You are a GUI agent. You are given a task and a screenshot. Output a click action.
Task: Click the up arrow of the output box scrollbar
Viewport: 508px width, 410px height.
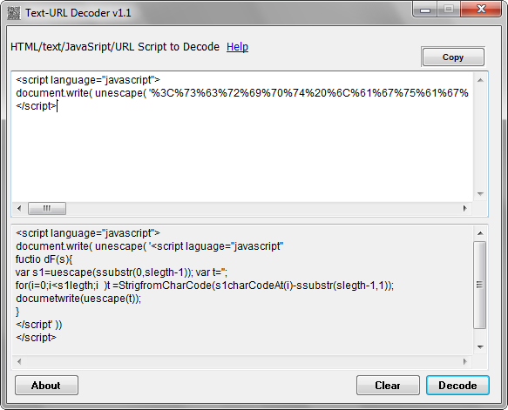(480, 233)
